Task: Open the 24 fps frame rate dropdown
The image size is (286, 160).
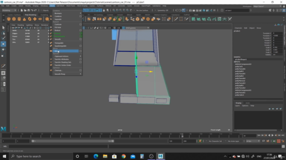Action: coord(253,141)
